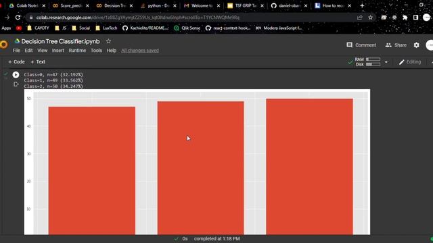433x243 pixels.
Task: Open the JS bookmark folder
Action: pyautogui.click(x=61, y=28)
